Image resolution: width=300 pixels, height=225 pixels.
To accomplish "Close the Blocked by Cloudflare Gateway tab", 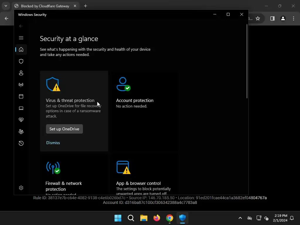I will [75, 6].
